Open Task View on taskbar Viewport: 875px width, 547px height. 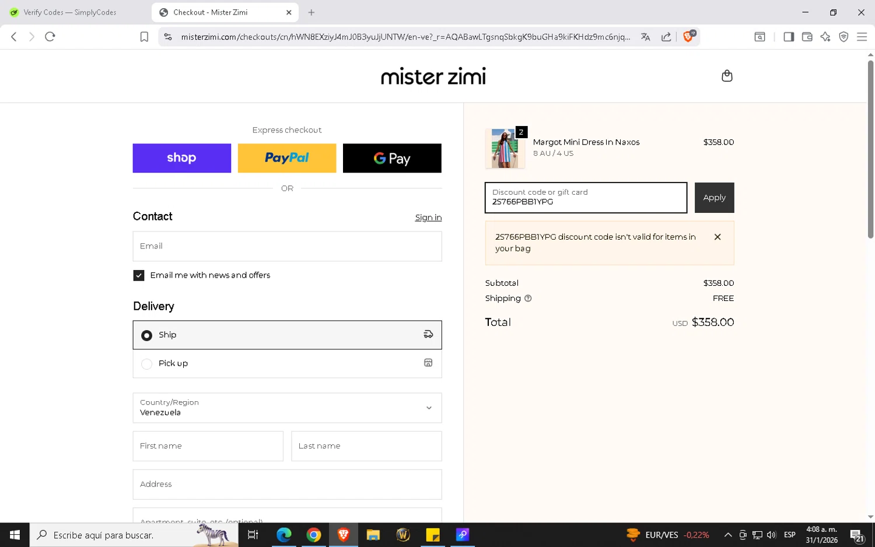coord(253,535)
